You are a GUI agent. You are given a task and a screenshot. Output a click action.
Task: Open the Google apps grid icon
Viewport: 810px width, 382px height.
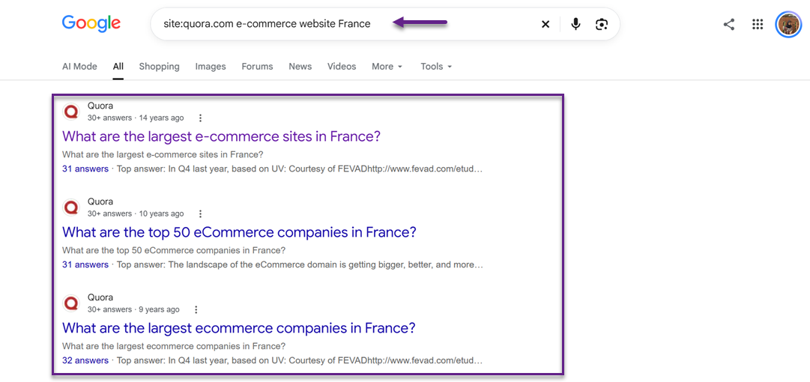tap(758, 24)
